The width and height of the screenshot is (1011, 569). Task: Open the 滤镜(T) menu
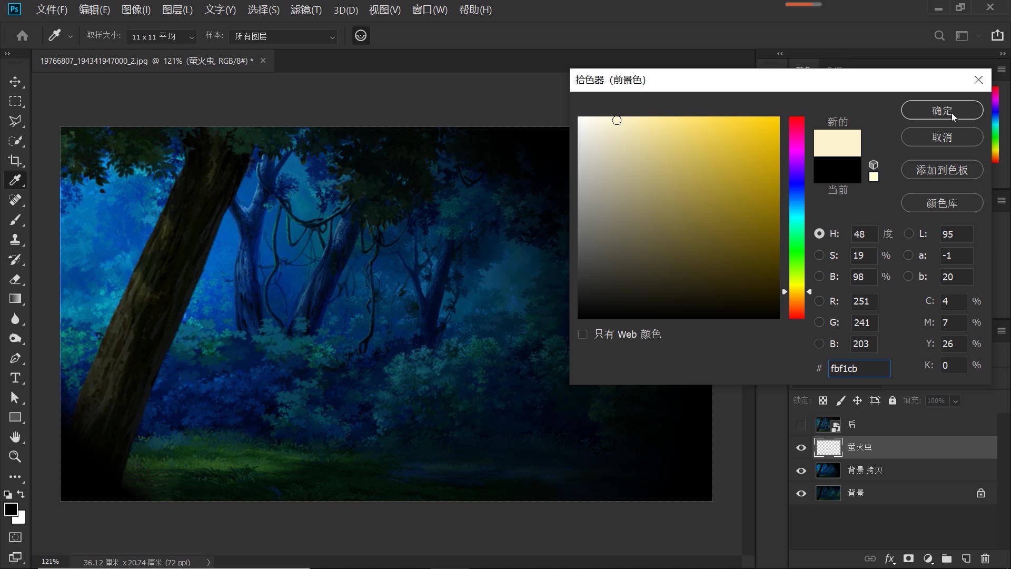[x=306, y=10]
